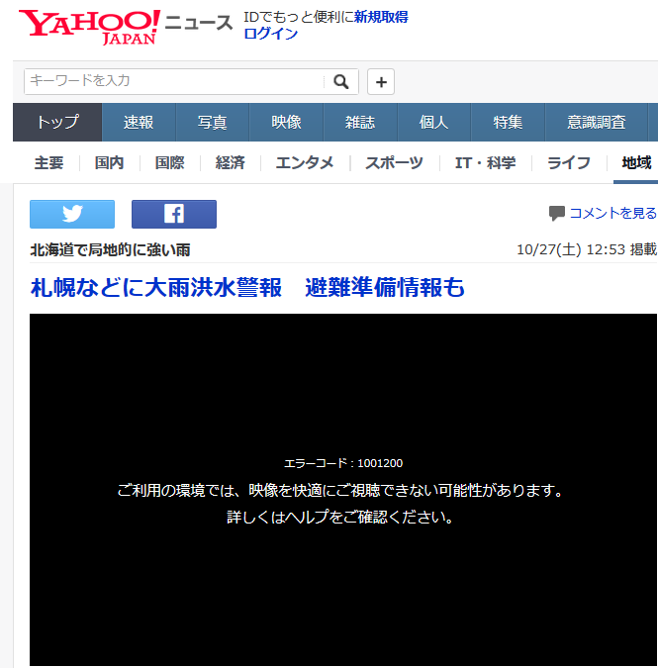Choose the 国内 category
The height and width of the screenshot is (668, 658).
[x=109, y=163]
